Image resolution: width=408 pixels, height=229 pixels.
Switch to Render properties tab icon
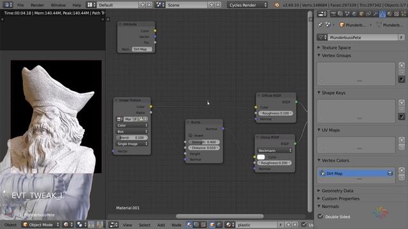pyautogui.click(x=333, y=14)
